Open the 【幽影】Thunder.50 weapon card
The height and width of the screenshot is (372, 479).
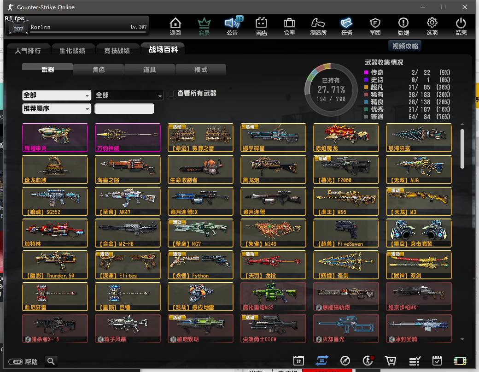coord(55,265)
